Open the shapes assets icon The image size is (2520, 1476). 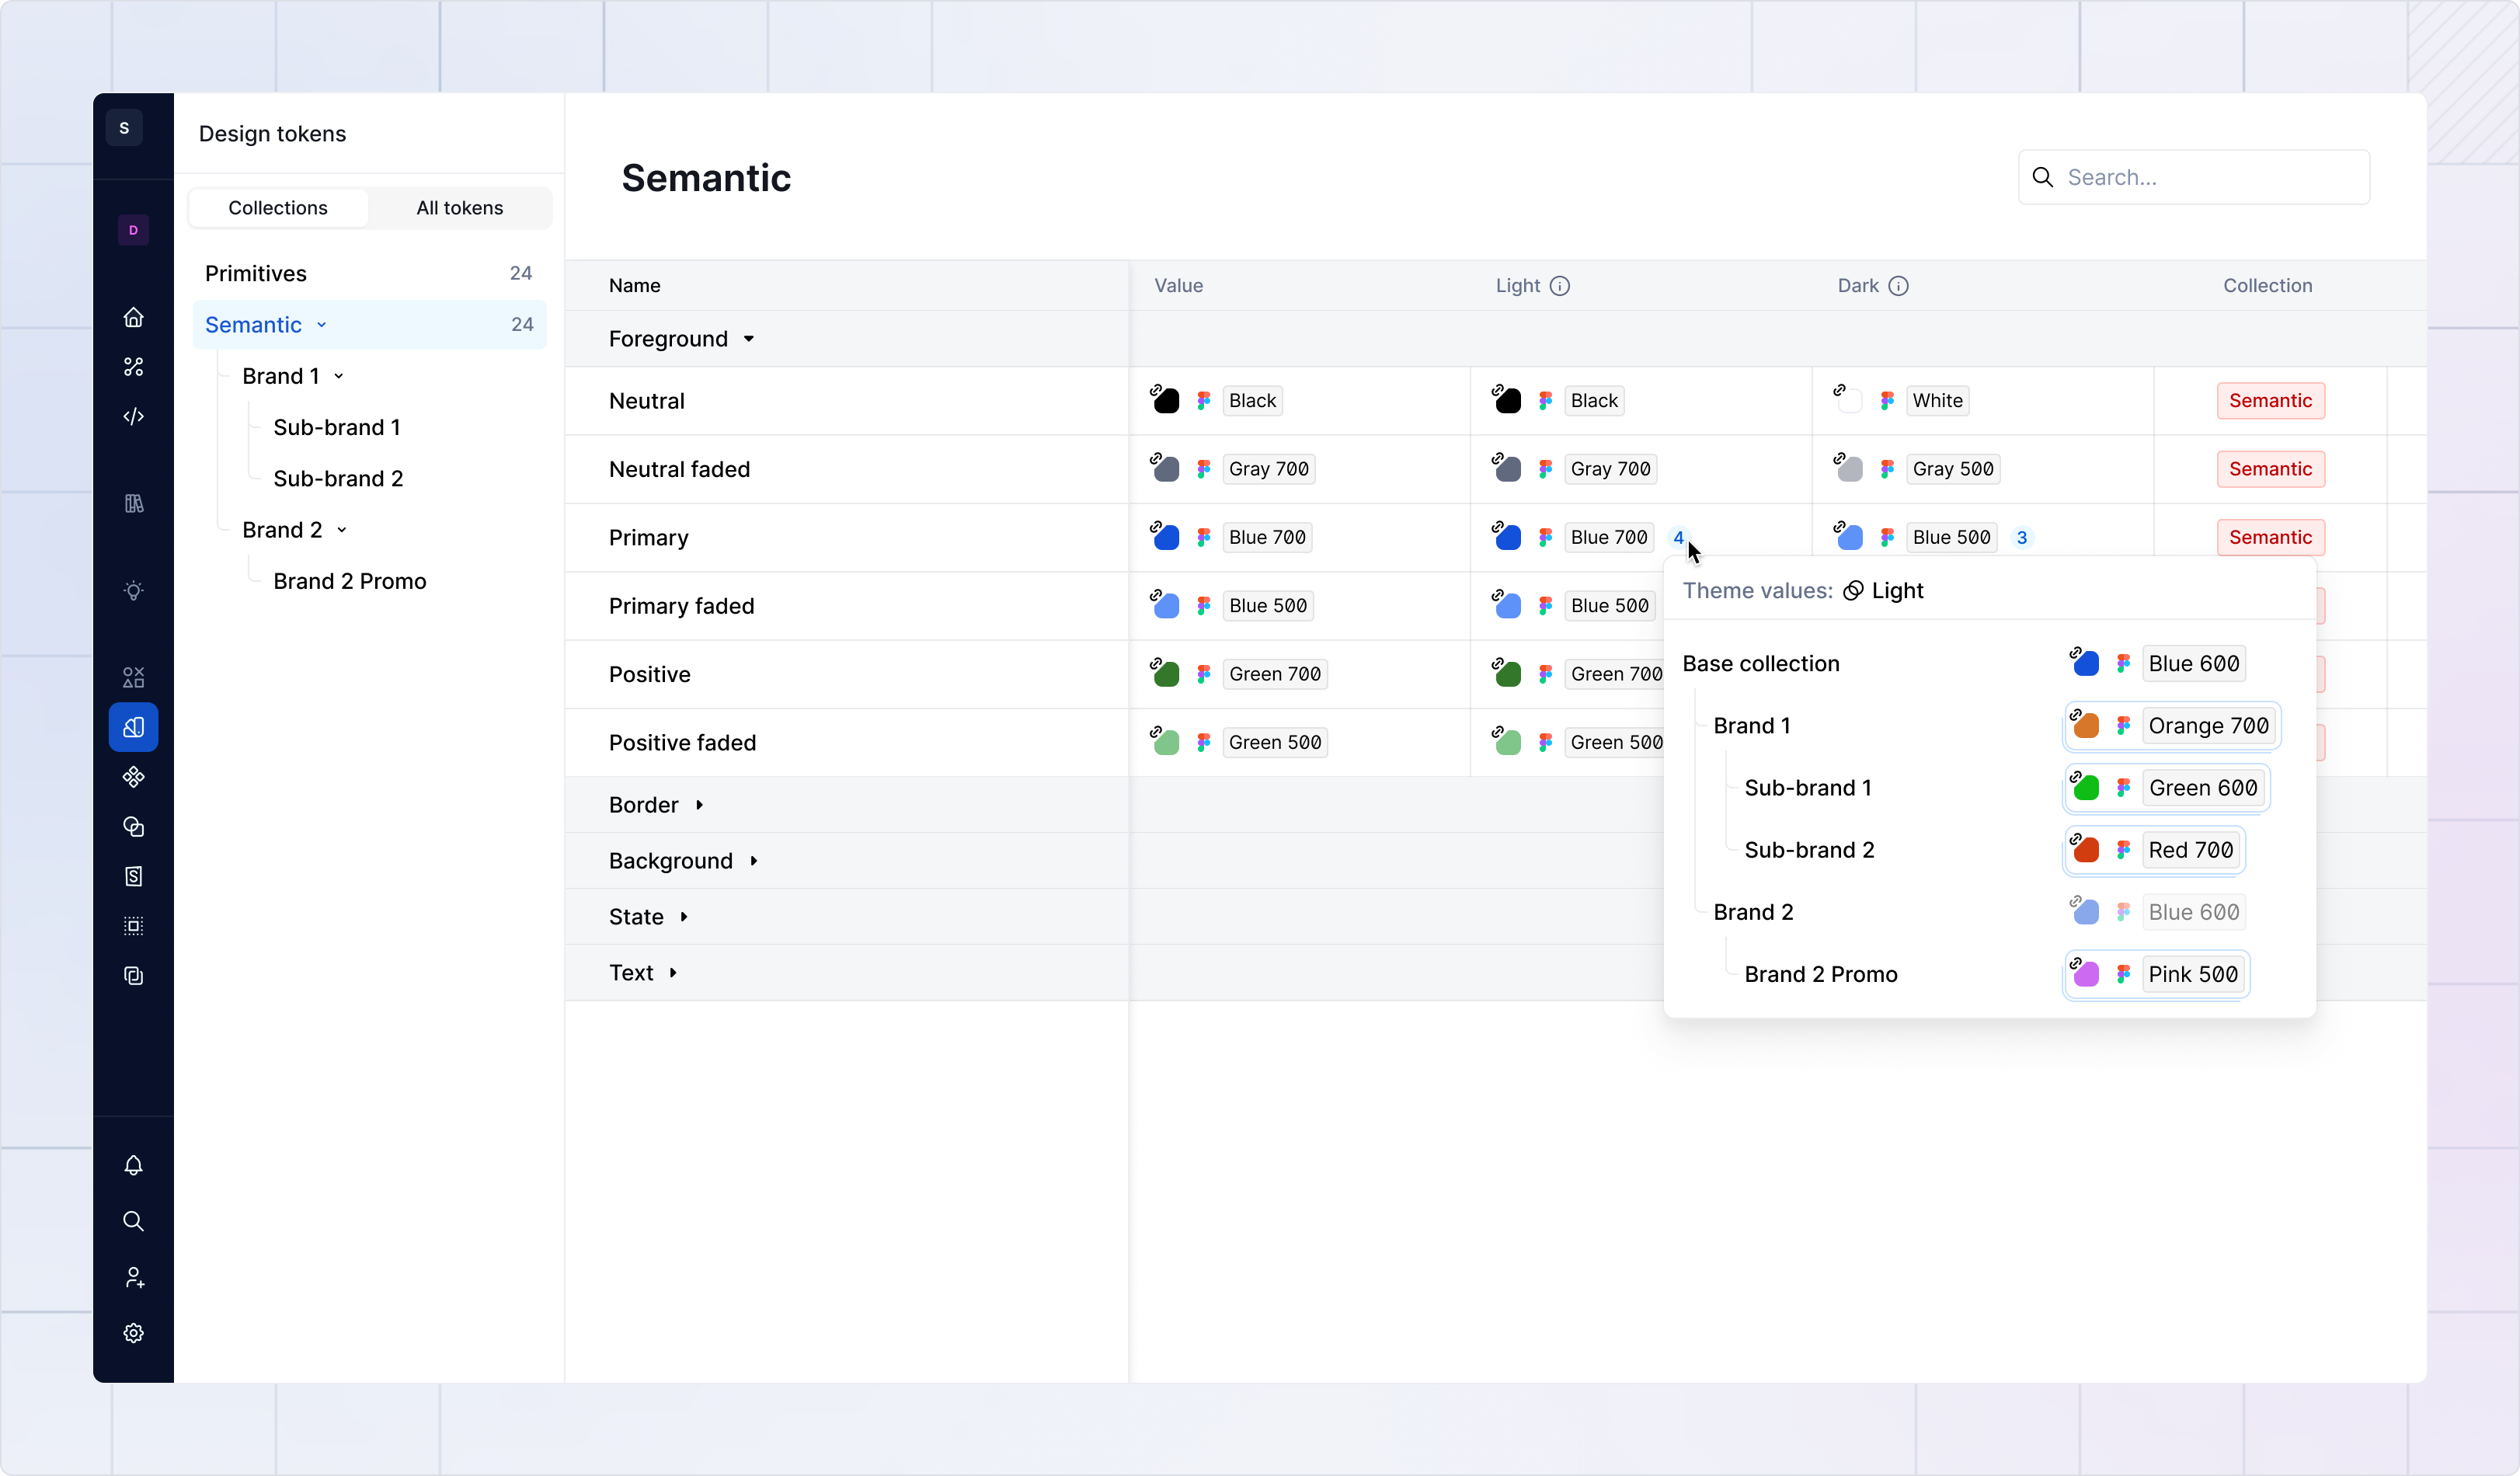[133, 677]
